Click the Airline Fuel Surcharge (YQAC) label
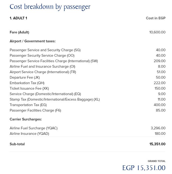Image resolution: width=172 pixels, height=174 pixels. 33,128
